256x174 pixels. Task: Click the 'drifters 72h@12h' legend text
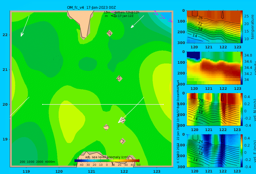(x=127, y=12)
